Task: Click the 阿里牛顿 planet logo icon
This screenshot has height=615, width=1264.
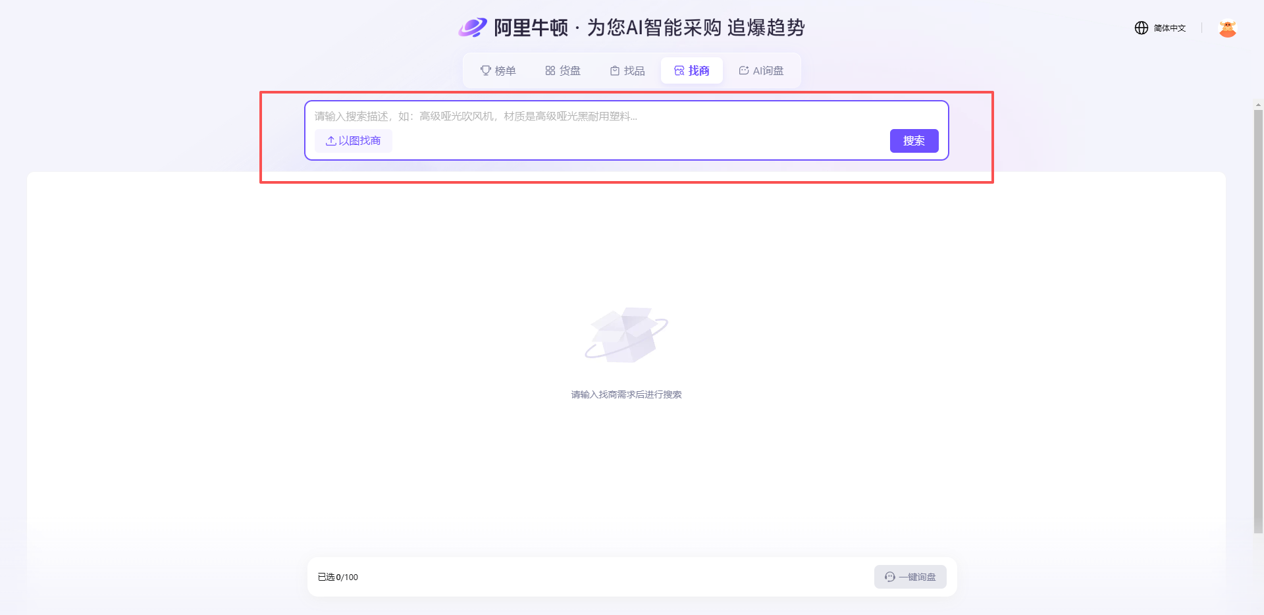Action: tap(473, 28)
